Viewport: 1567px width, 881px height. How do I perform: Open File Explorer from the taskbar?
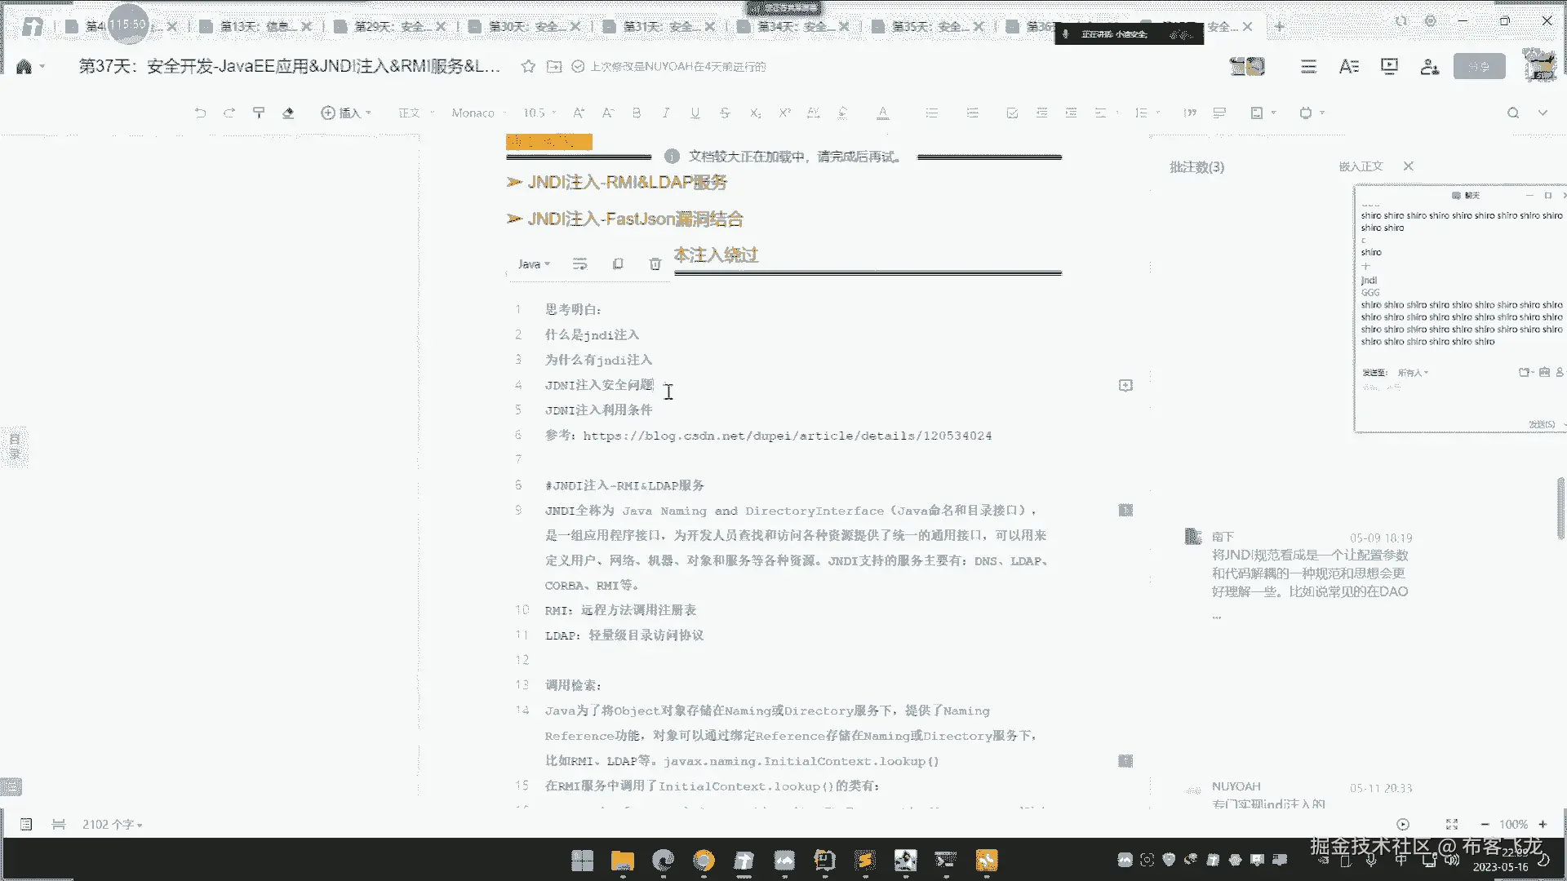622,861
